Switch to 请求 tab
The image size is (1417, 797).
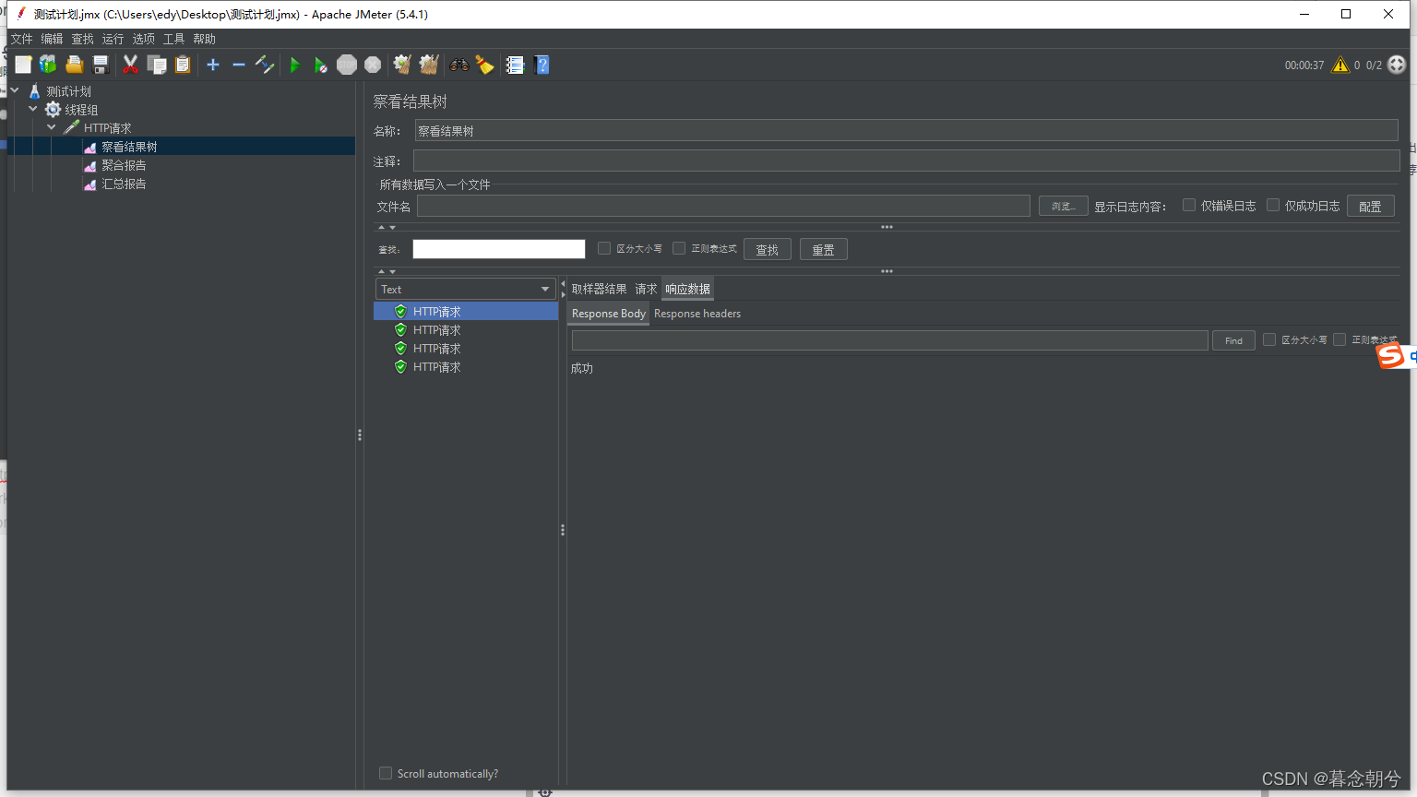click(646, 289)
